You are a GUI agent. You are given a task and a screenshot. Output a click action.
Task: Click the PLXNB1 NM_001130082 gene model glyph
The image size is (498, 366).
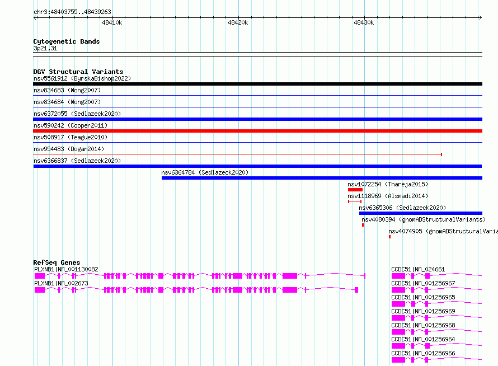click(x=200, y=276)
